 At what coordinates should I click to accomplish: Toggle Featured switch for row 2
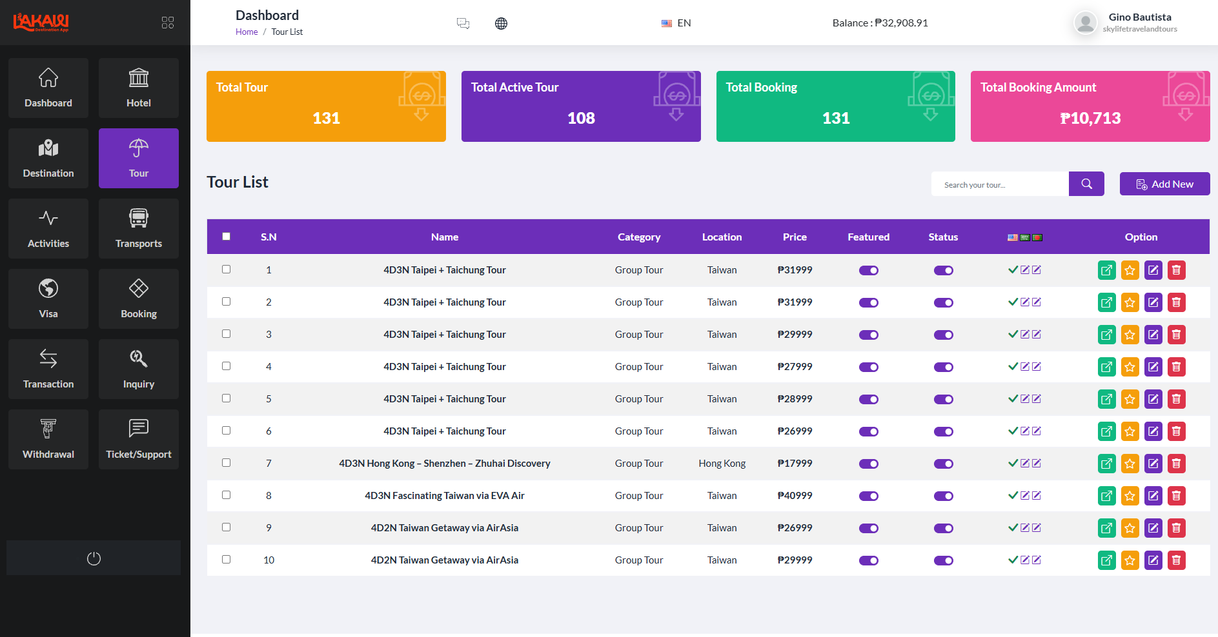point(868,302)
